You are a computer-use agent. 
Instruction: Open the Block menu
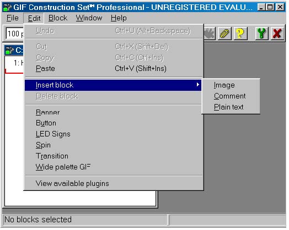(x=58, y=18)
